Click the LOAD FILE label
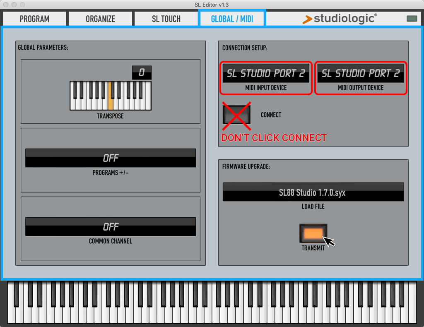Viewport: 424px width, 327px height. pyautogui.click(x=313, y=207)
